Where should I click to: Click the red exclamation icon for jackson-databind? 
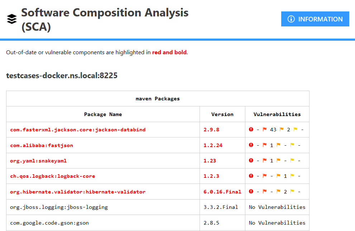(250, 129)
